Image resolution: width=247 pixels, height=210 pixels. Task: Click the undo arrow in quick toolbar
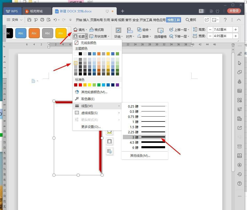(55, 20)
